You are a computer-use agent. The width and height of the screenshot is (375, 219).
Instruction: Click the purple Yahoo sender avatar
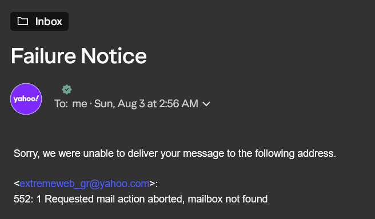(x=26, y=99)
